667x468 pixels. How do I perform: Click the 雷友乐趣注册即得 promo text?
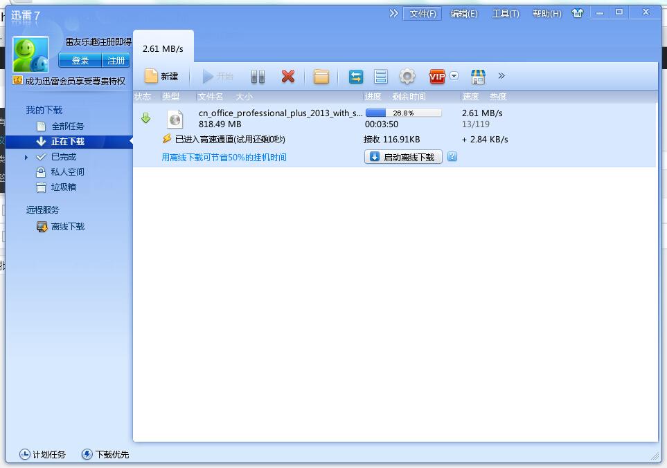[98, 41]
